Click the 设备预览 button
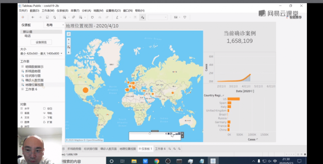 [x=41, y=42]
